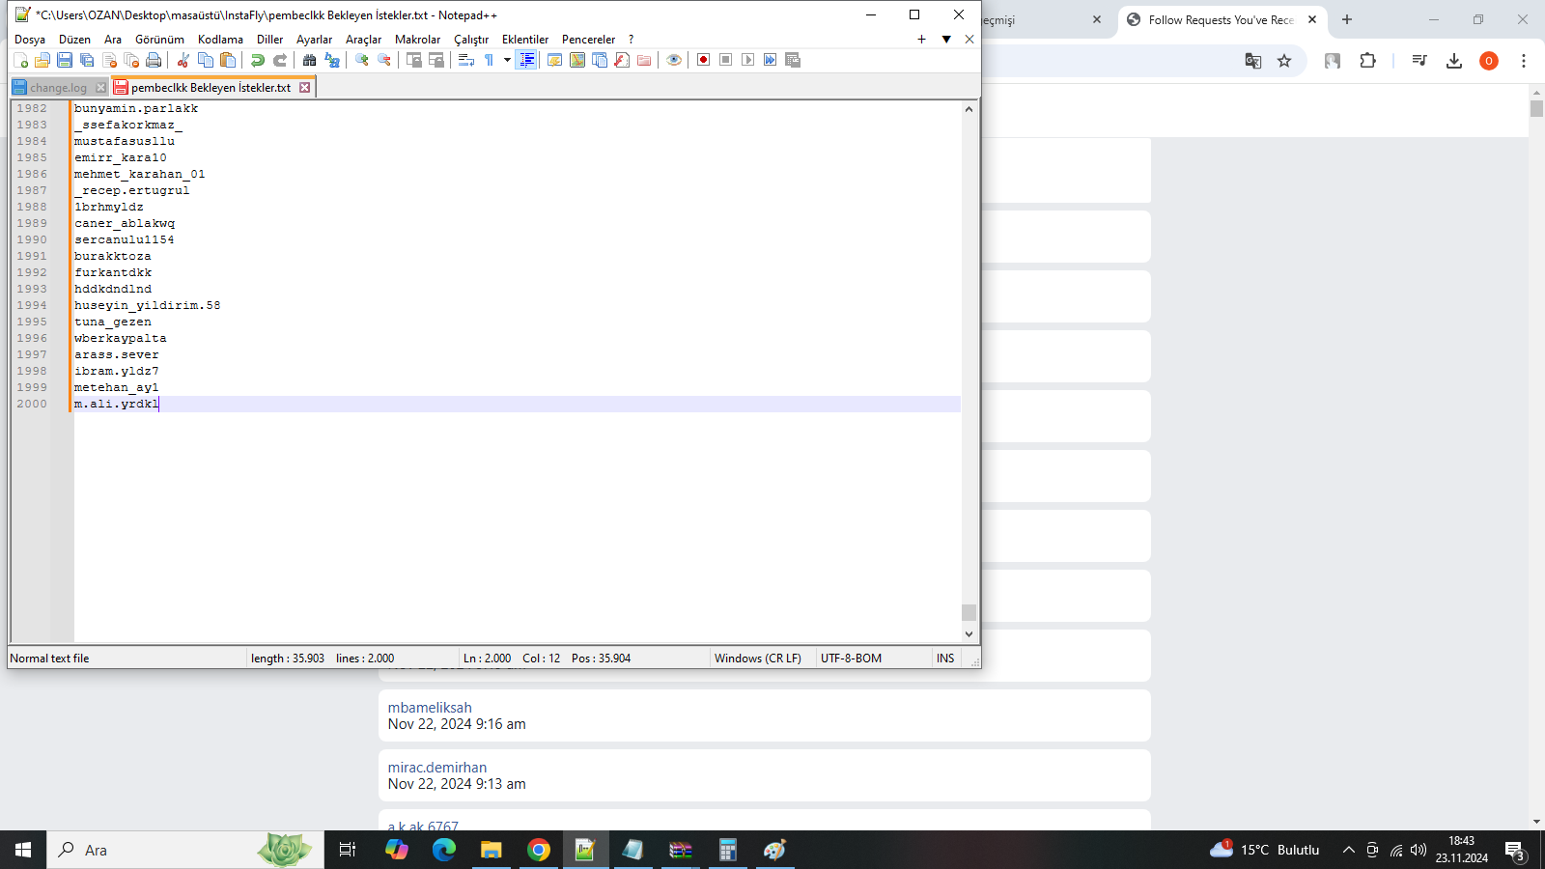Open the Eklentiler menu
The image size is (1545, 869).
click(x=525, y=40)
